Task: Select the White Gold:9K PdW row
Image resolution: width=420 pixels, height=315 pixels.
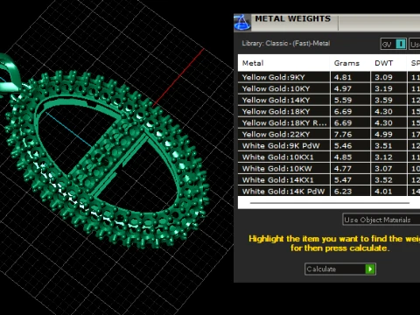Action: click(x=329, y=145)
